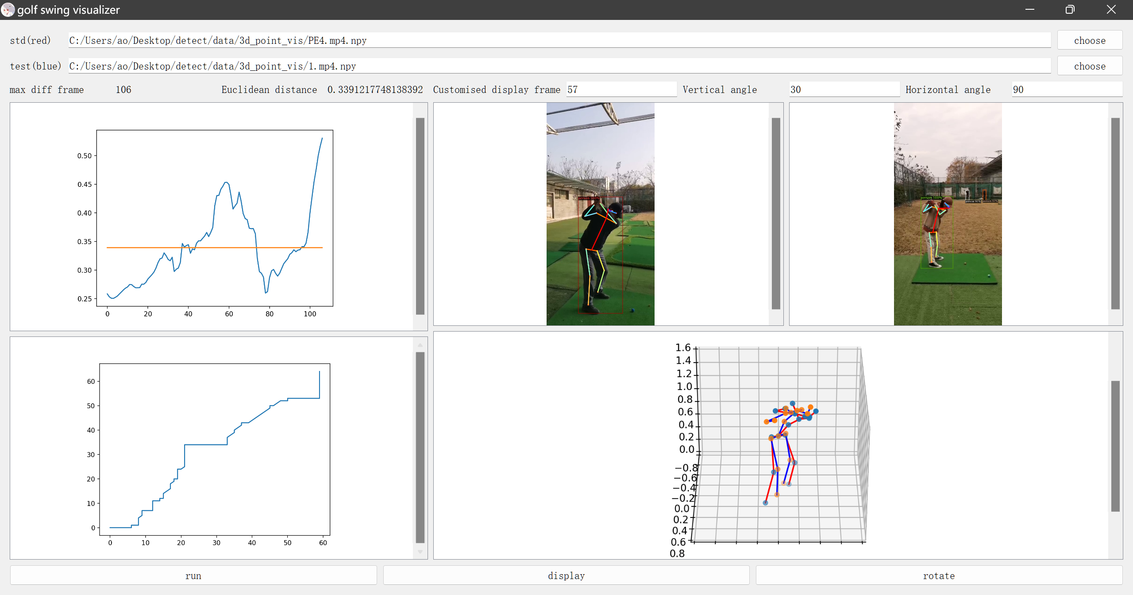Click the standard golfer video frame
Image resolution: width=1133 pixels, height=595 pixels.
click(x=600, y=214)
